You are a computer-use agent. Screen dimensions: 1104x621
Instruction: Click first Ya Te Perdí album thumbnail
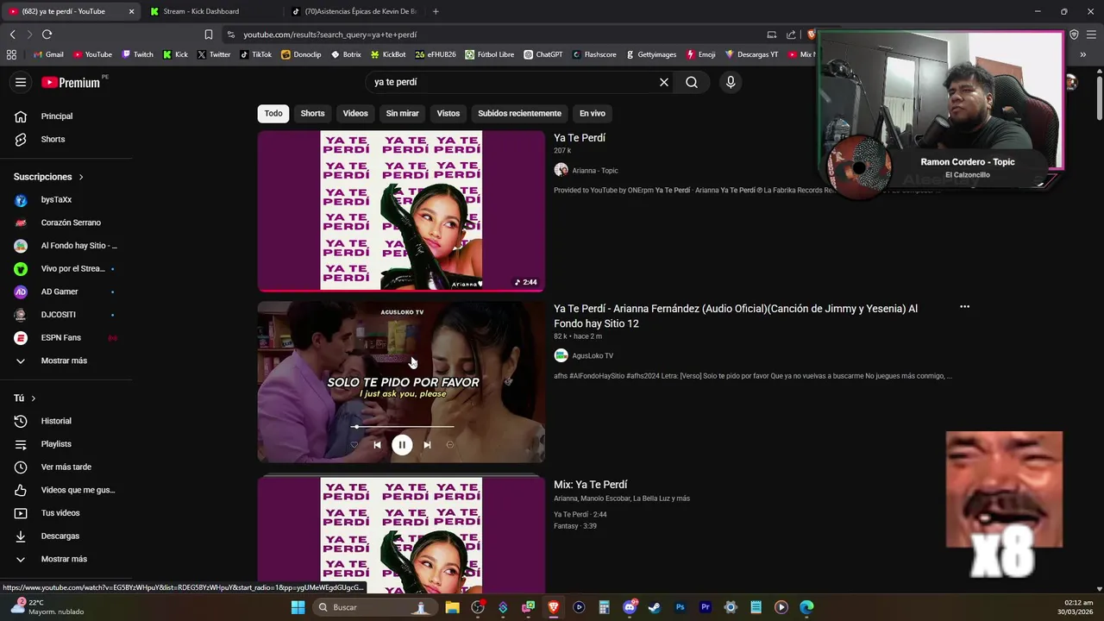401,211
